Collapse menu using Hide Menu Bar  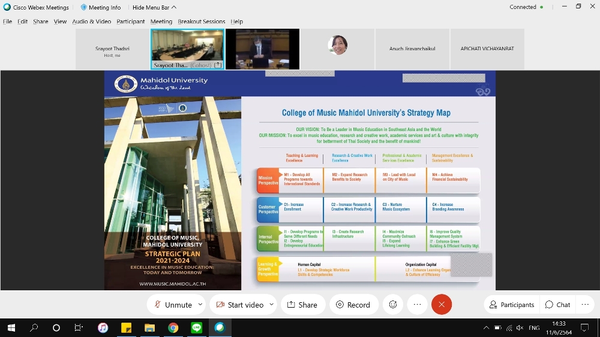(x=154, y=7)
